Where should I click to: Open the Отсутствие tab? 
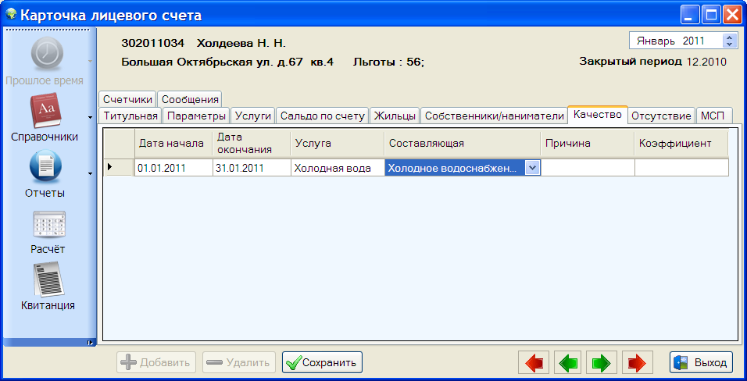coord(661,116)
